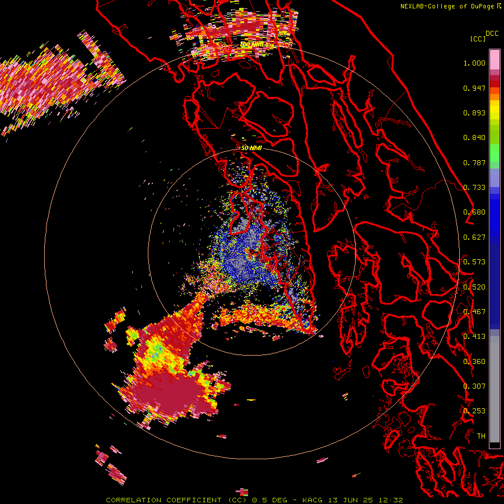
Task: Click the 1.000 scale value
Action: pyautogui.click(x=474, y=63)
